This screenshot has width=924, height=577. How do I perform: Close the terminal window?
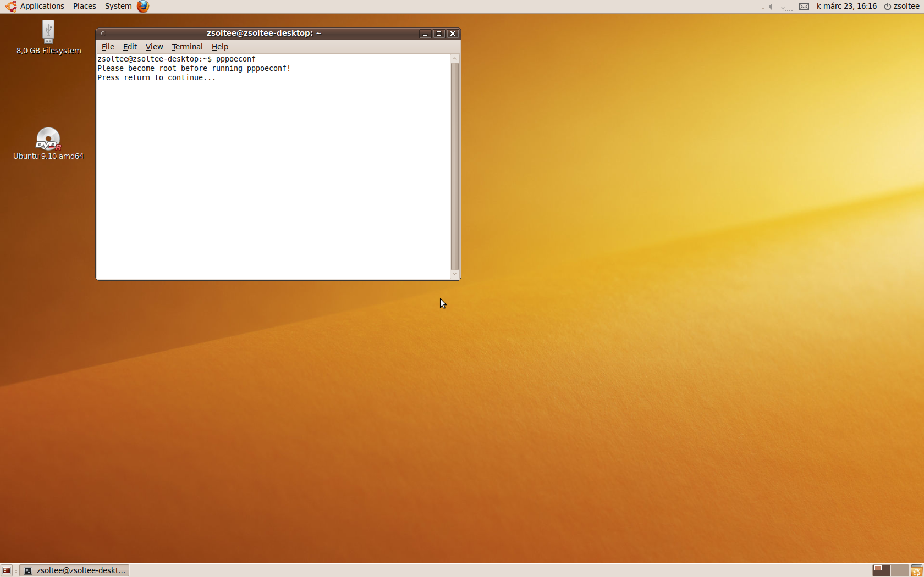(x=453, y=34)
